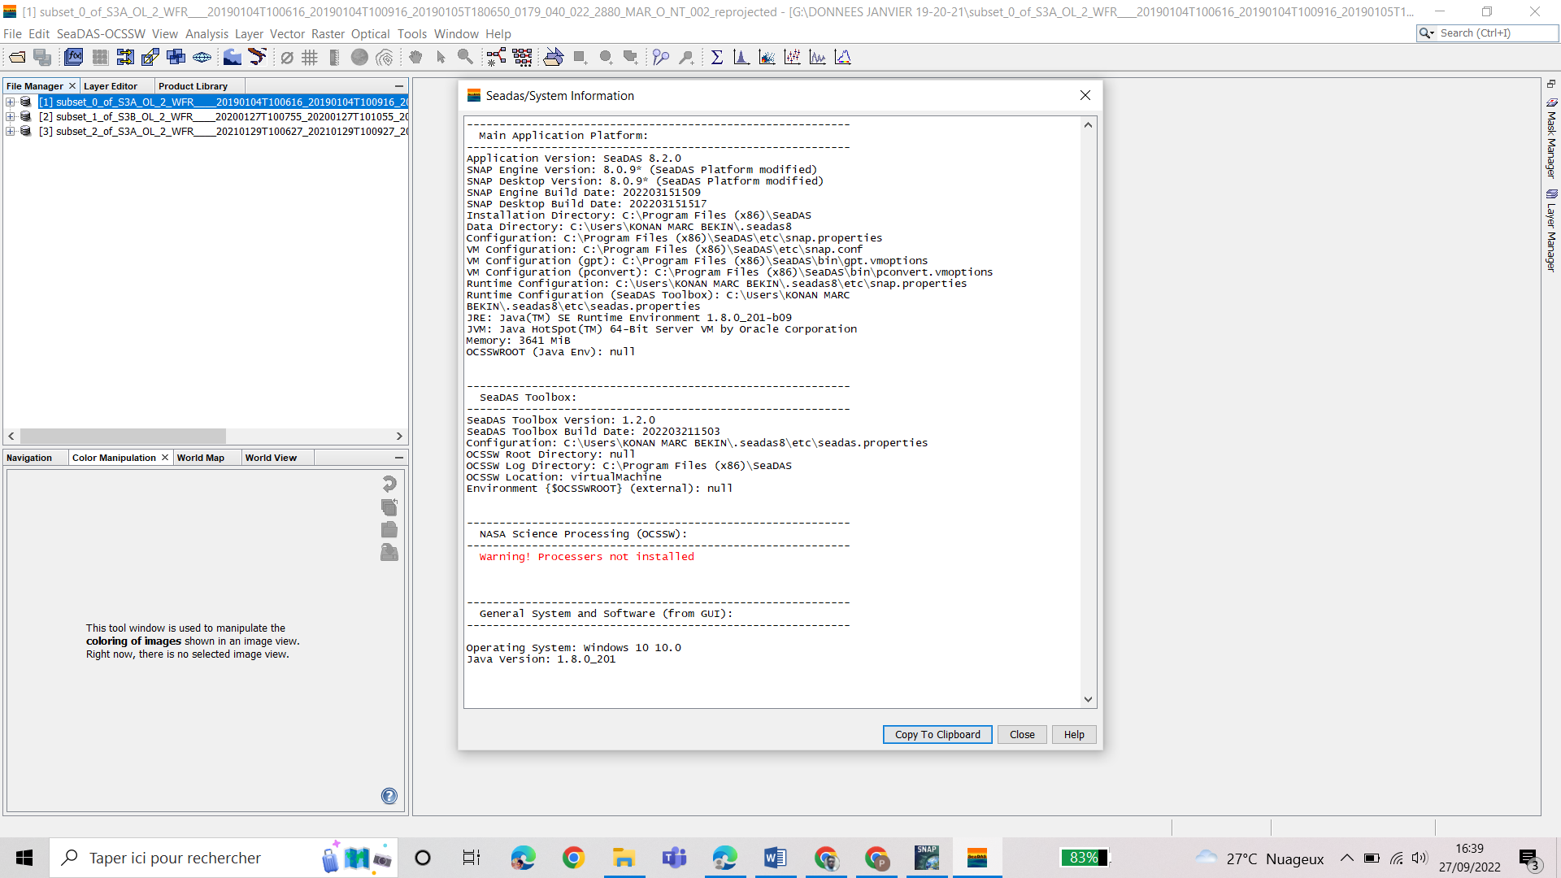The image size is (1561, 878).
Task: Toggle the World Map panel
Action: click(202, 457)
